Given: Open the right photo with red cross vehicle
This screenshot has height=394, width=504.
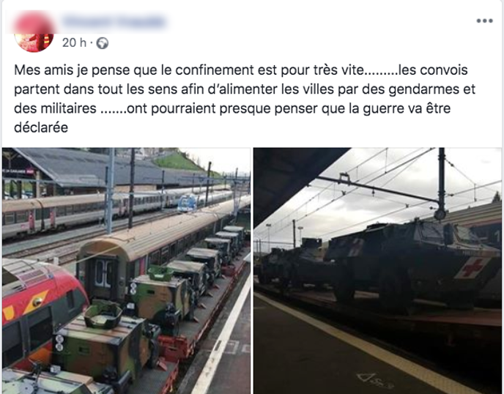Looking at the screenshot, I should (377, 270).
